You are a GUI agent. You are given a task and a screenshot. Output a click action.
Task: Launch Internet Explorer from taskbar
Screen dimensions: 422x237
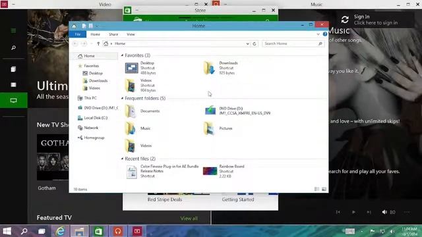click(x=60, y=231)
